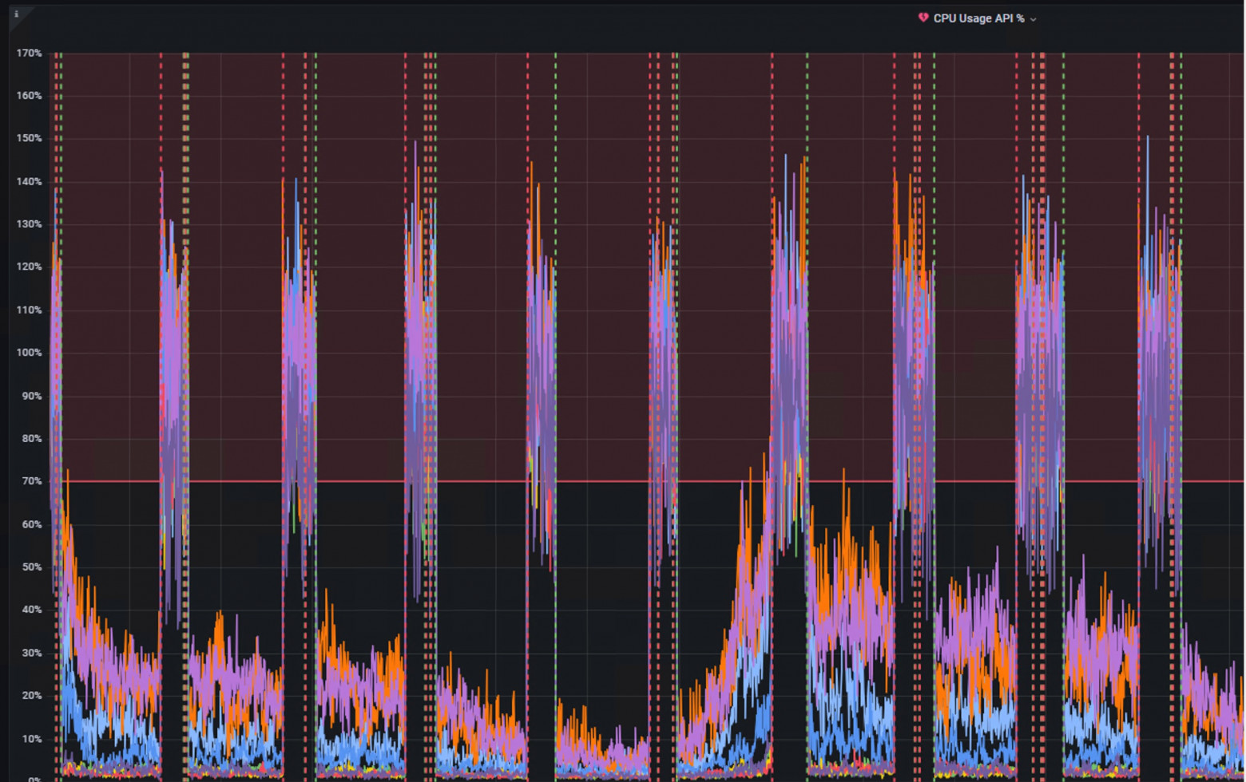Select the 80% y-axis label
Viewport: 1246px width, 782px height.
31,439
